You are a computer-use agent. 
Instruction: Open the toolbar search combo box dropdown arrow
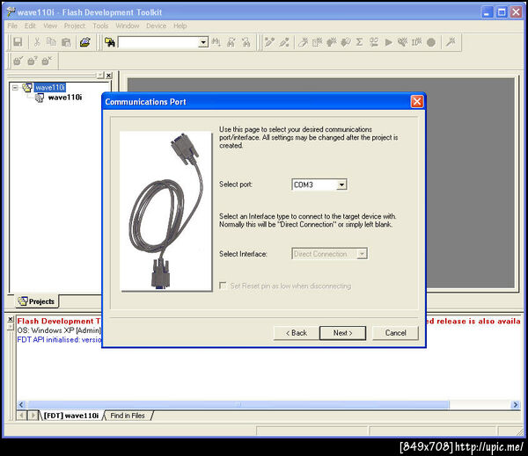[203, 42]
